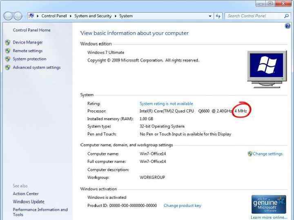Click the Back navigation button
294x220 pixels.
point(8,16)
